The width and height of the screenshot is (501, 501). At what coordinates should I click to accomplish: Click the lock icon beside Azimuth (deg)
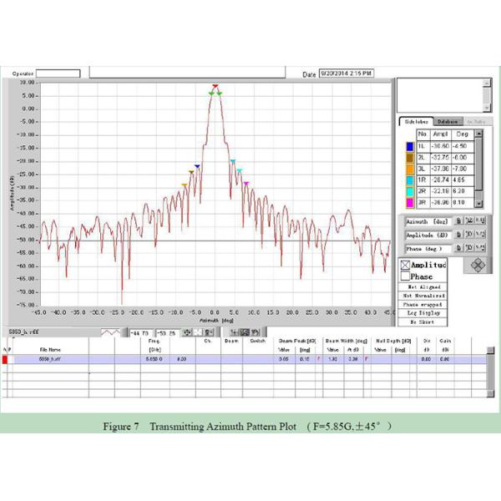(x=458, y=222)
